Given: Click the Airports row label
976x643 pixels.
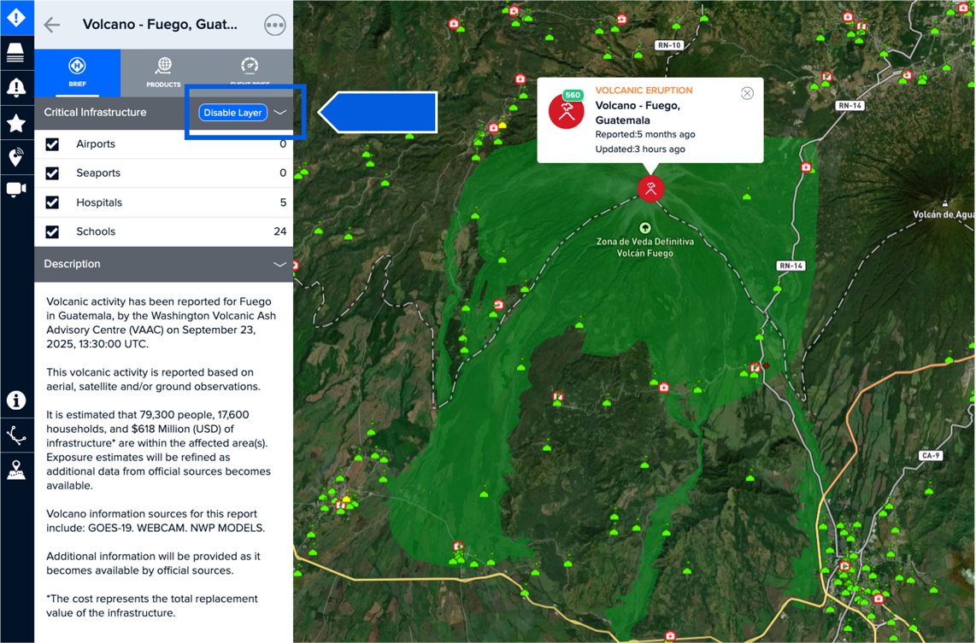Looking at the screenshot, I should click(96, 144).
